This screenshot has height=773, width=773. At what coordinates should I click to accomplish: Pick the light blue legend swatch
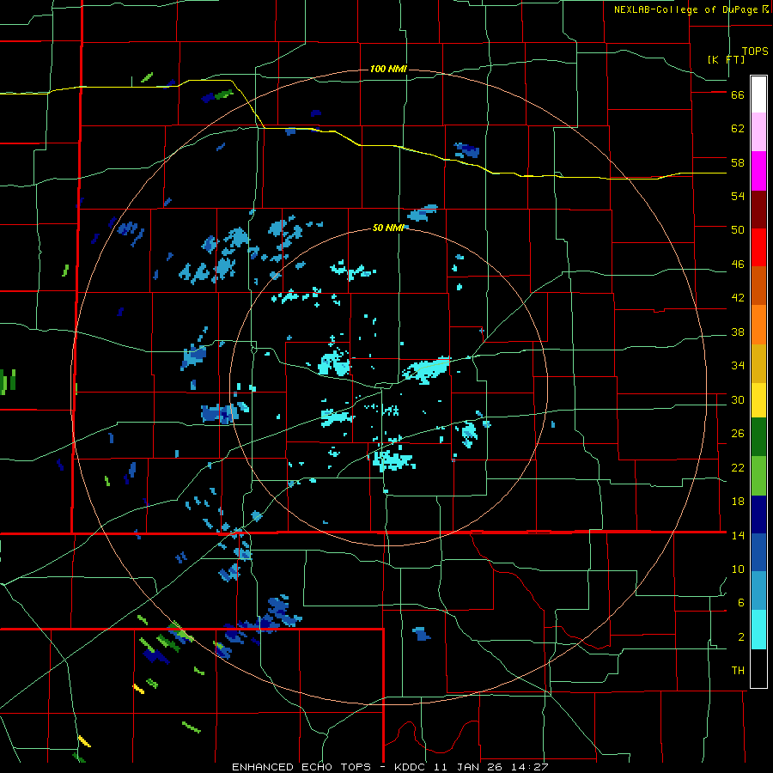click(758, 591)
